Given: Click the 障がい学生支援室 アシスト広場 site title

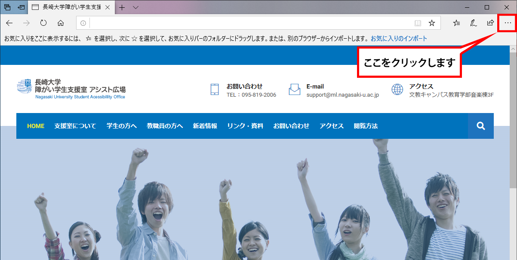Looking at the screenshot, I should point(80,89).
